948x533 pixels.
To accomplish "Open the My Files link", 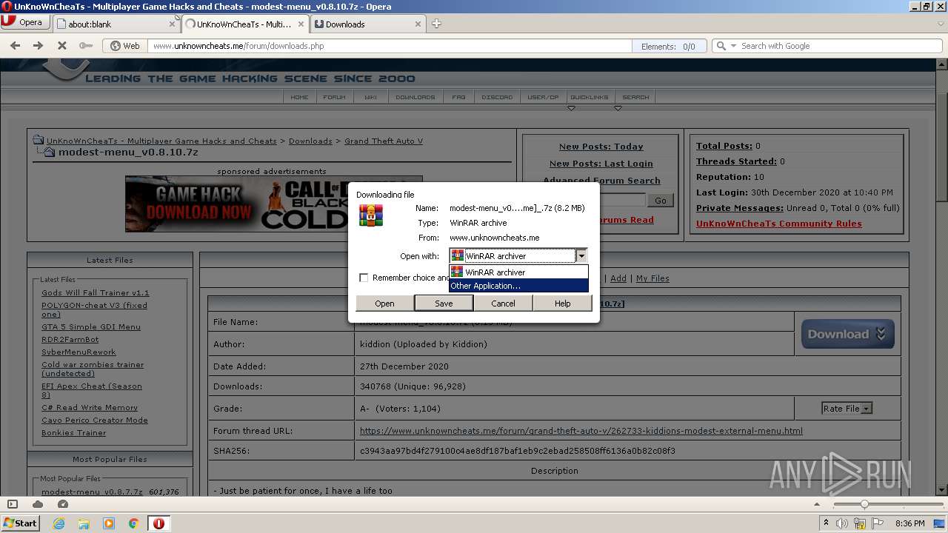I will pyautogui.click(x=652, y=278).
